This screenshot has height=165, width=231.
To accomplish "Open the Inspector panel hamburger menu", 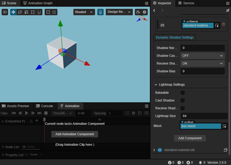I will coord(228,3).
